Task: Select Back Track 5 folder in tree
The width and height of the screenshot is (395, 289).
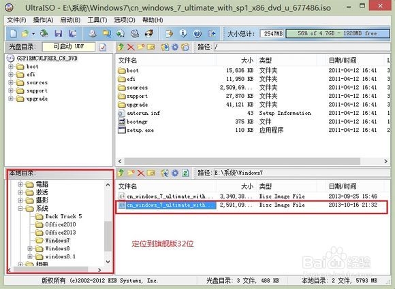Action: [63, 216]
